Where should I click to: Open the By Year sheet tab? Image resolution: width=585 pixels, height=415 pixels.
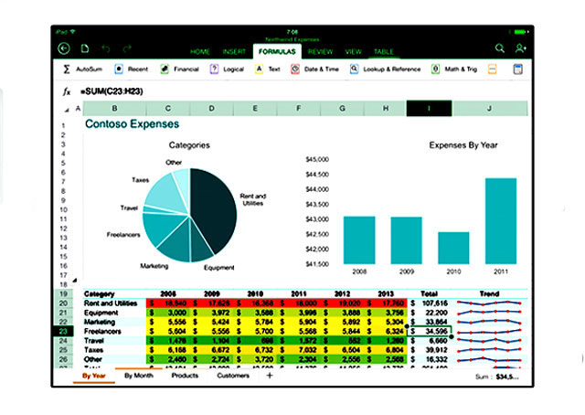(94, 376)
